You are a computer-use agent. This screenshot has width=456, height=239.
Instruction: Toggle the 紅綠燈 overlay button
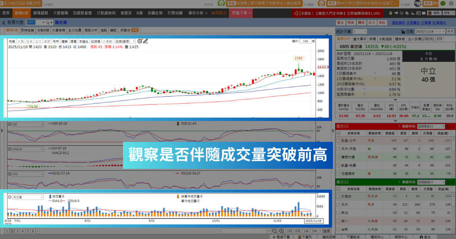click(95, 41)
